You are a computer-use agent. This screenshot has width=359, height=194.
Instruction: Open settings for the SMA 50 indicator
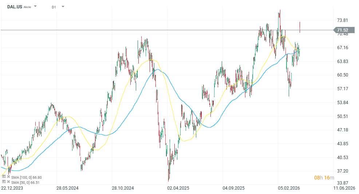4,182
